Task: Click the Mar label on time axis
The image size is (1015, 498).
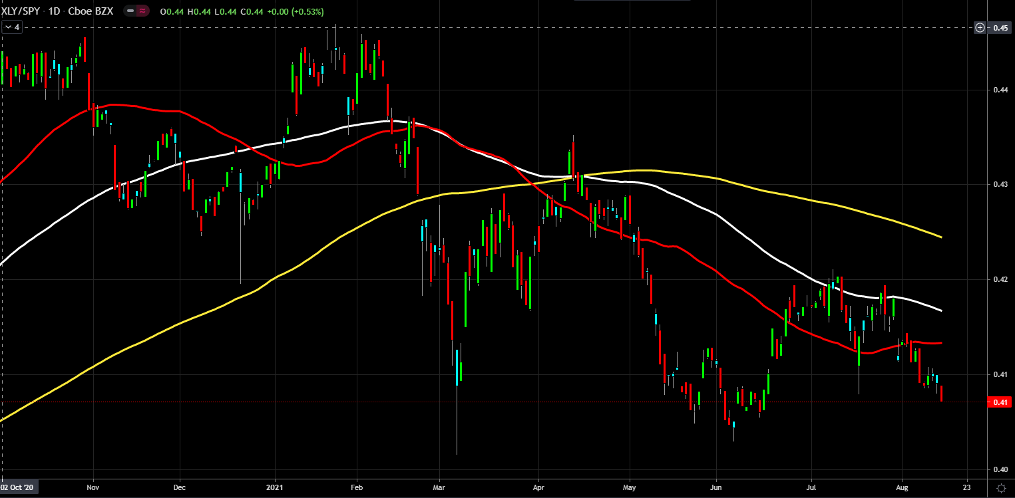Action: pos(439,487)
